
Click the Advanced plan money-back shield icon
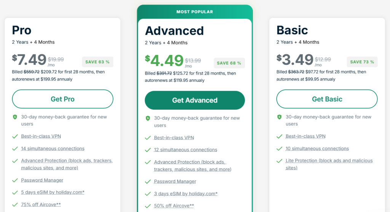click(148, 118)
